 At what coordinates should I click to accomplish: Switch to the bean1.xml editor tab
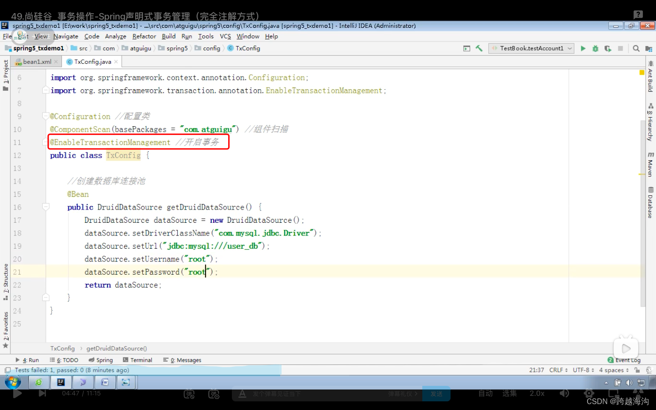(36, 61)
